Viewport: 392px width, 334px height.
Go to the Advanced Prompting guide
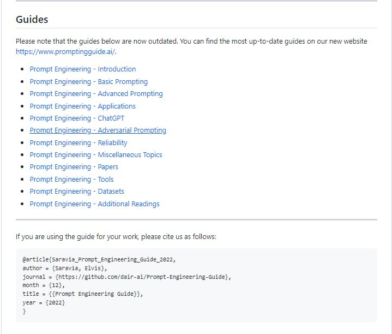tap(96, 94)
